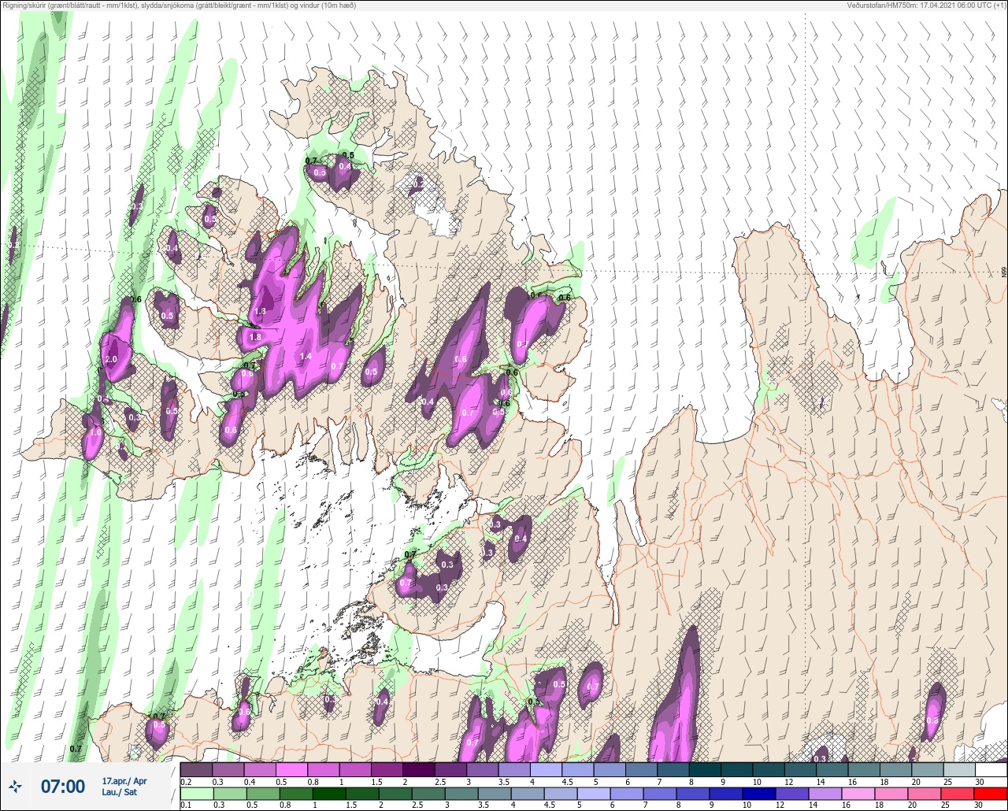Select the darkest purple swatch labeled 2, upper legend
1008x811 pixels.
418,769
